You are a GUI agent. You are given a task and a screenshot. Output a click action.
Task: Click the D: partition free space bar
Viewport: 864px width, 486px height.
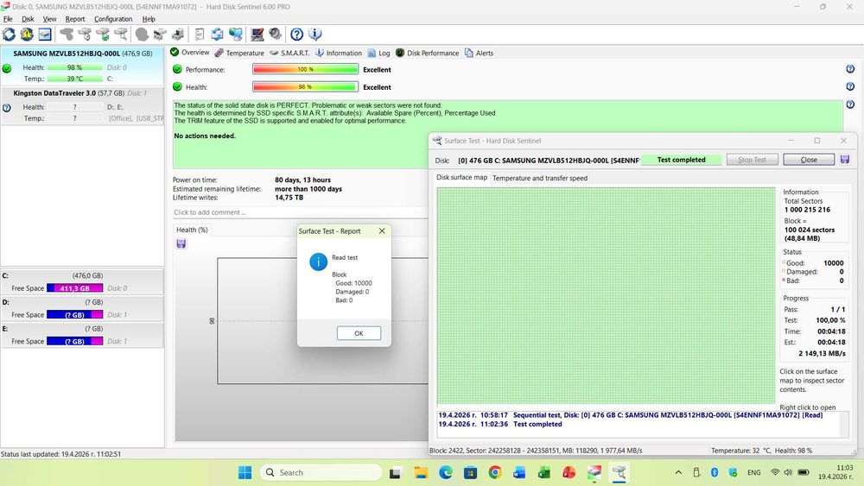75,315
